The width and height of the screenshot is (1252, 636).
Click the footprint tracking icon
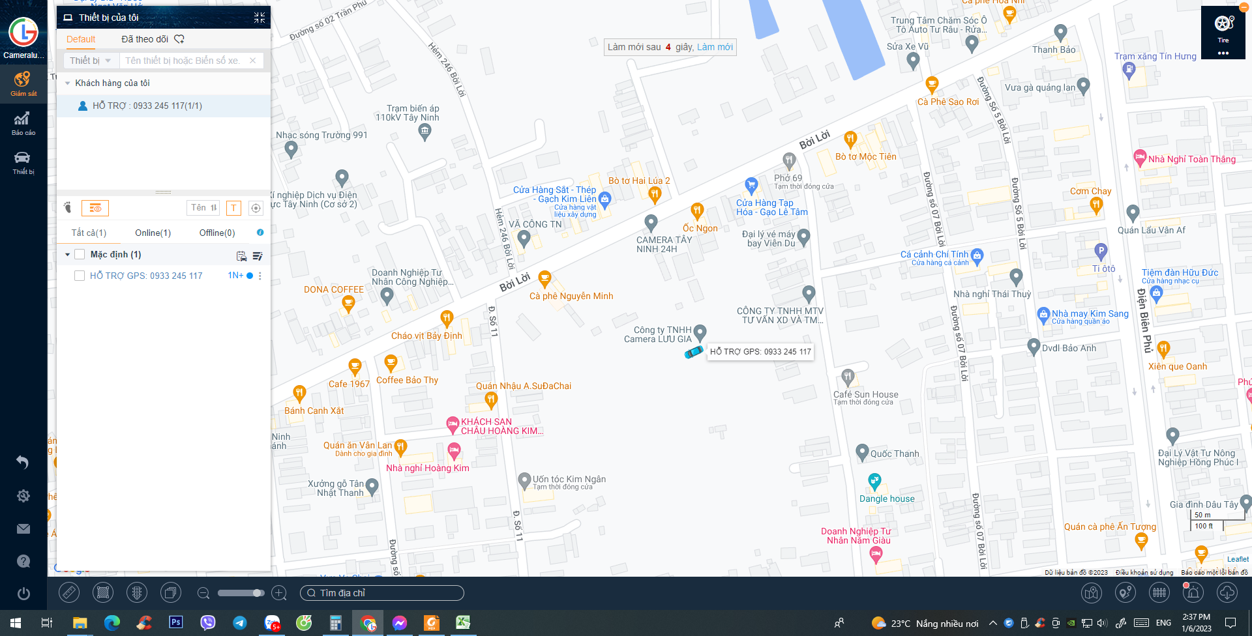point(68,208)
